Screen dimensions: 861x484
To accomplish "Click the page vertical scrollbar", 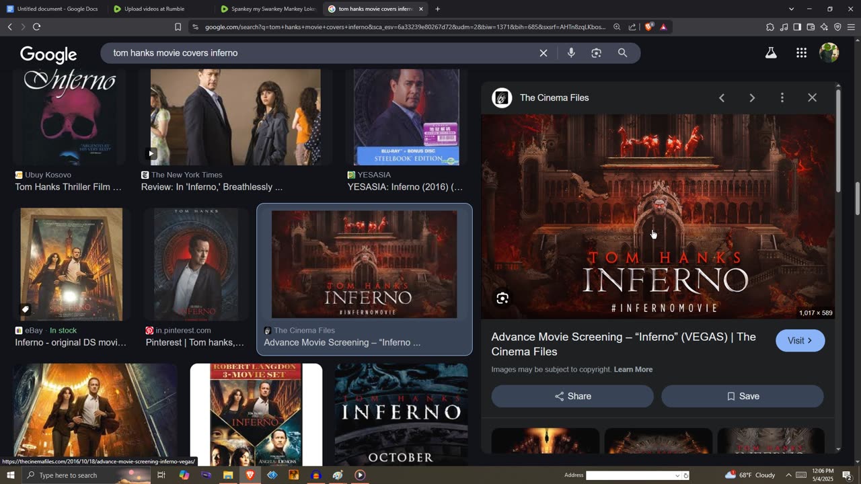I will pyautogui.click(x=857, y=198).
